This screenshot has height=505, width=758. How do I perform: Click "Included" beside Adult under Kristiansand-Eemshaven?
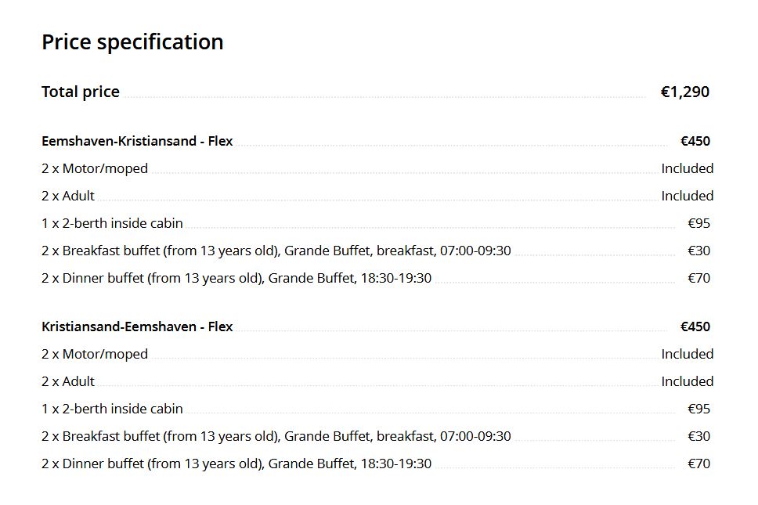click(x=687, y=382)
